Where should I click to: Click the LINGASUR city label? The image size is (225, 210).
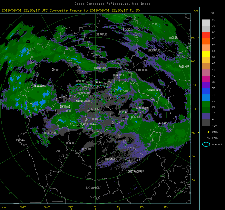tap(142, 70)
